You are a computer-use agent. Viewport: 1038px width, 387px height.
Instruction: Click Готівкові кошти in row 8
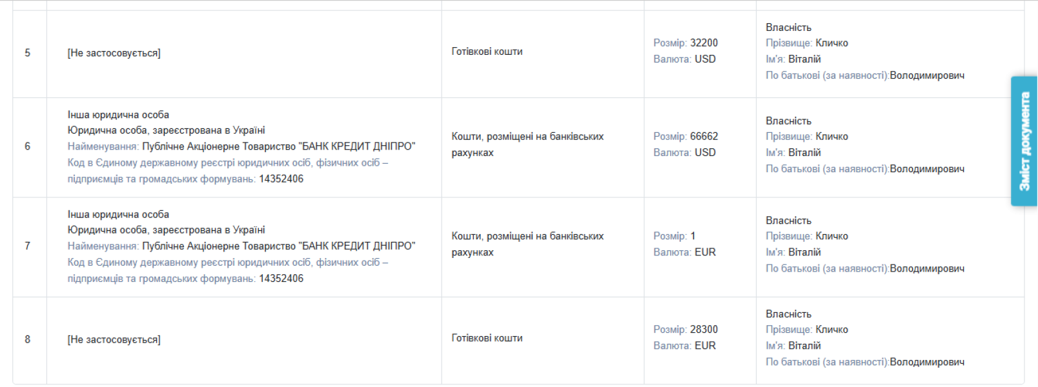(487, 338)
